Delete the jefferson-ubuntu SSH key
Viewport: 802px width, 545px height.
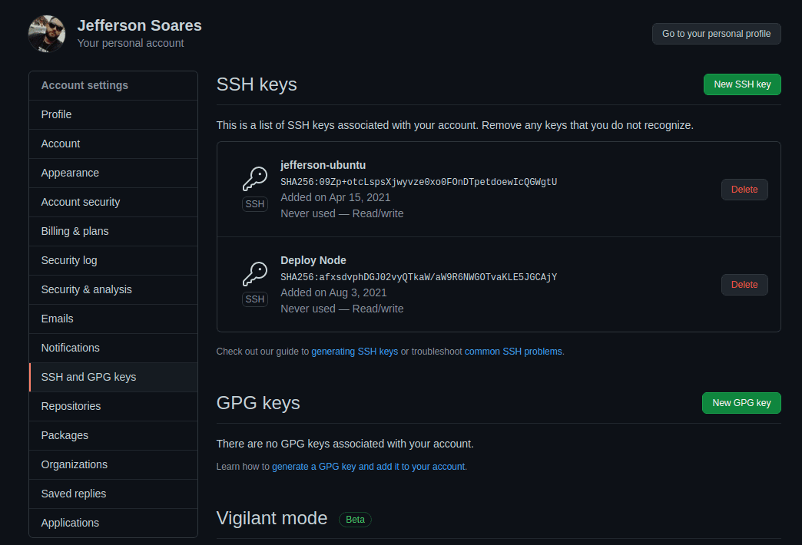[x=744, y=190]
